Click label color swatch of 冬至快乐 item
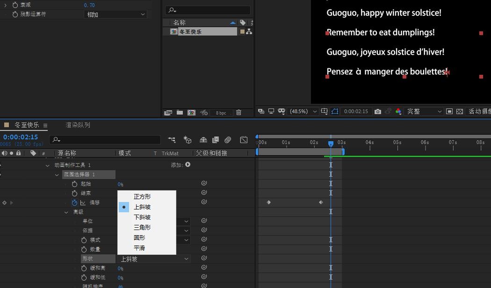 tap(242, 32)
